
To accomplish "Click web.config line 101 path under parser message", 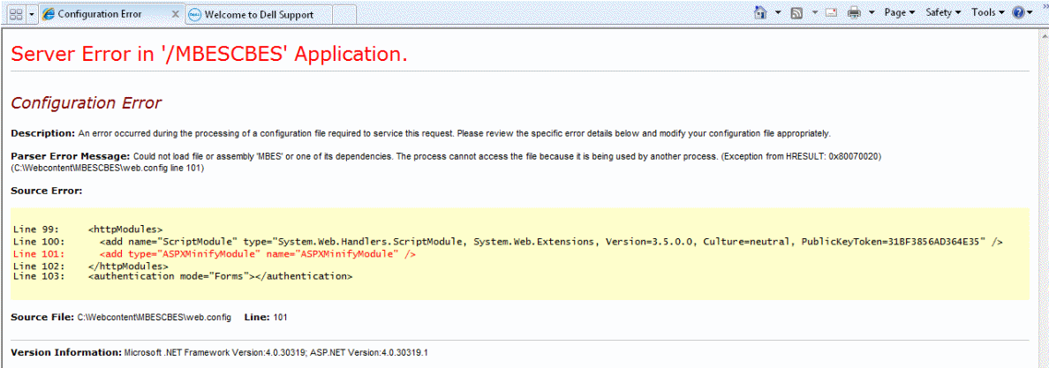I will [107, 168].
